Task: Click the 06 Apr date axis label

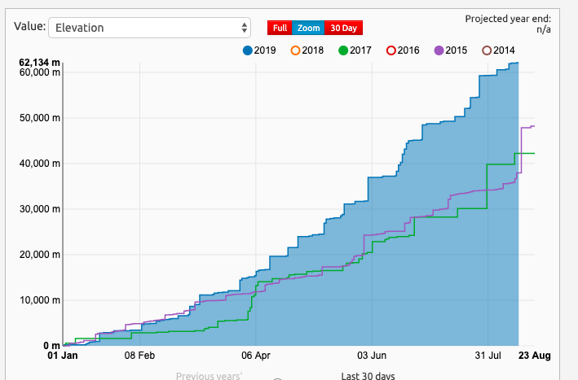Action: 256,356
